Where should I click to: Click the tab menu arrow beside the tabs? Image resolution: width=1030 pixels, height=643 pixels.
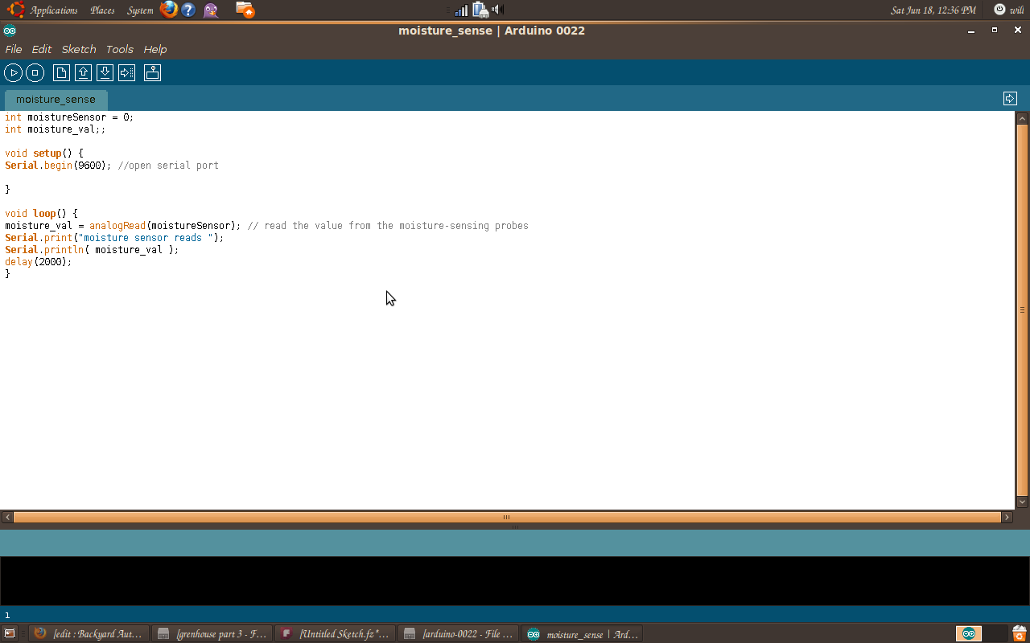pyautogui.click(x=1010, y=99)
